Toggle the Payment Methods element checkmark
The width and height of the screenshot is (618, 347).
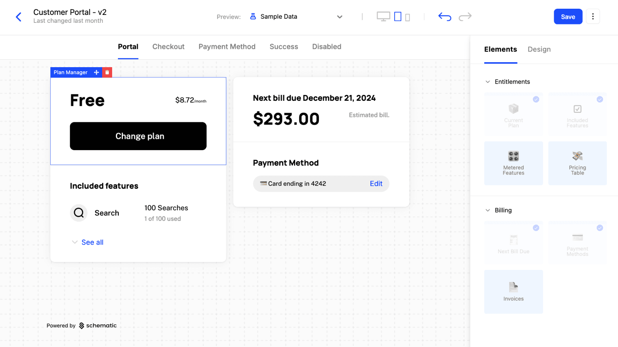point(600,228)
